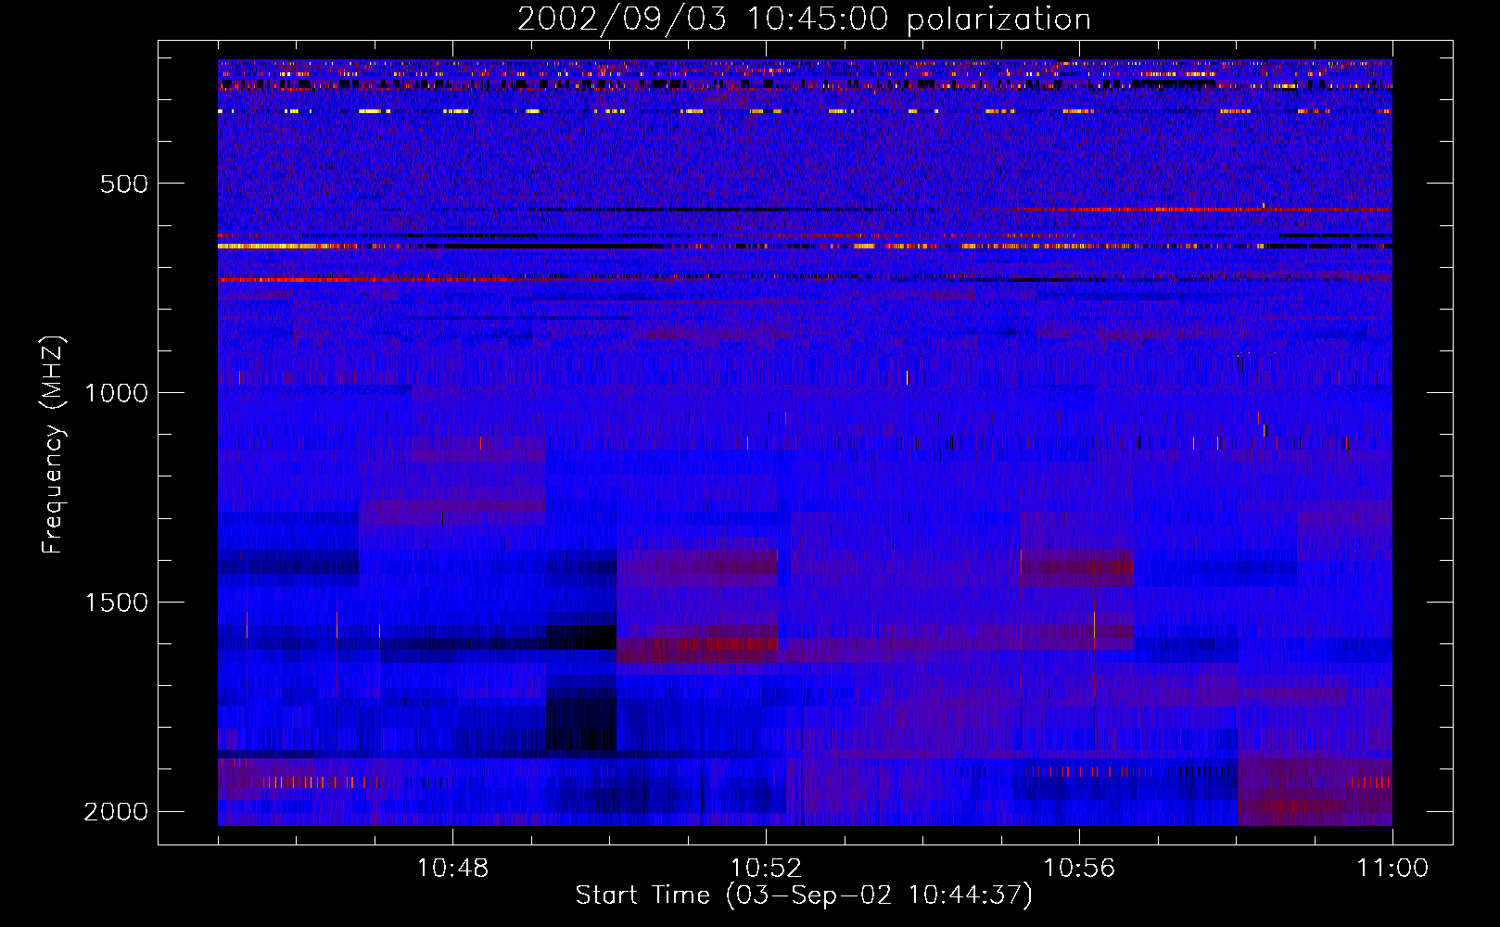This screenshot has height=927, width=1500.
Task: Click the 11:00 time tick label
Action: (1392, 869)
